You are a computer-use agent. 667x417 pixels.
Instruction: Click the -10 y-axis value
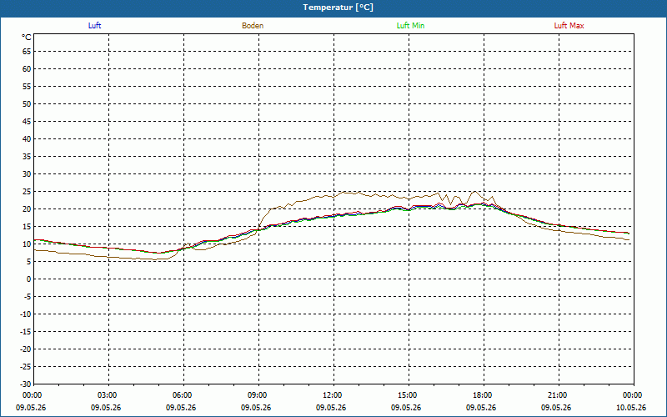click(26, 314)
